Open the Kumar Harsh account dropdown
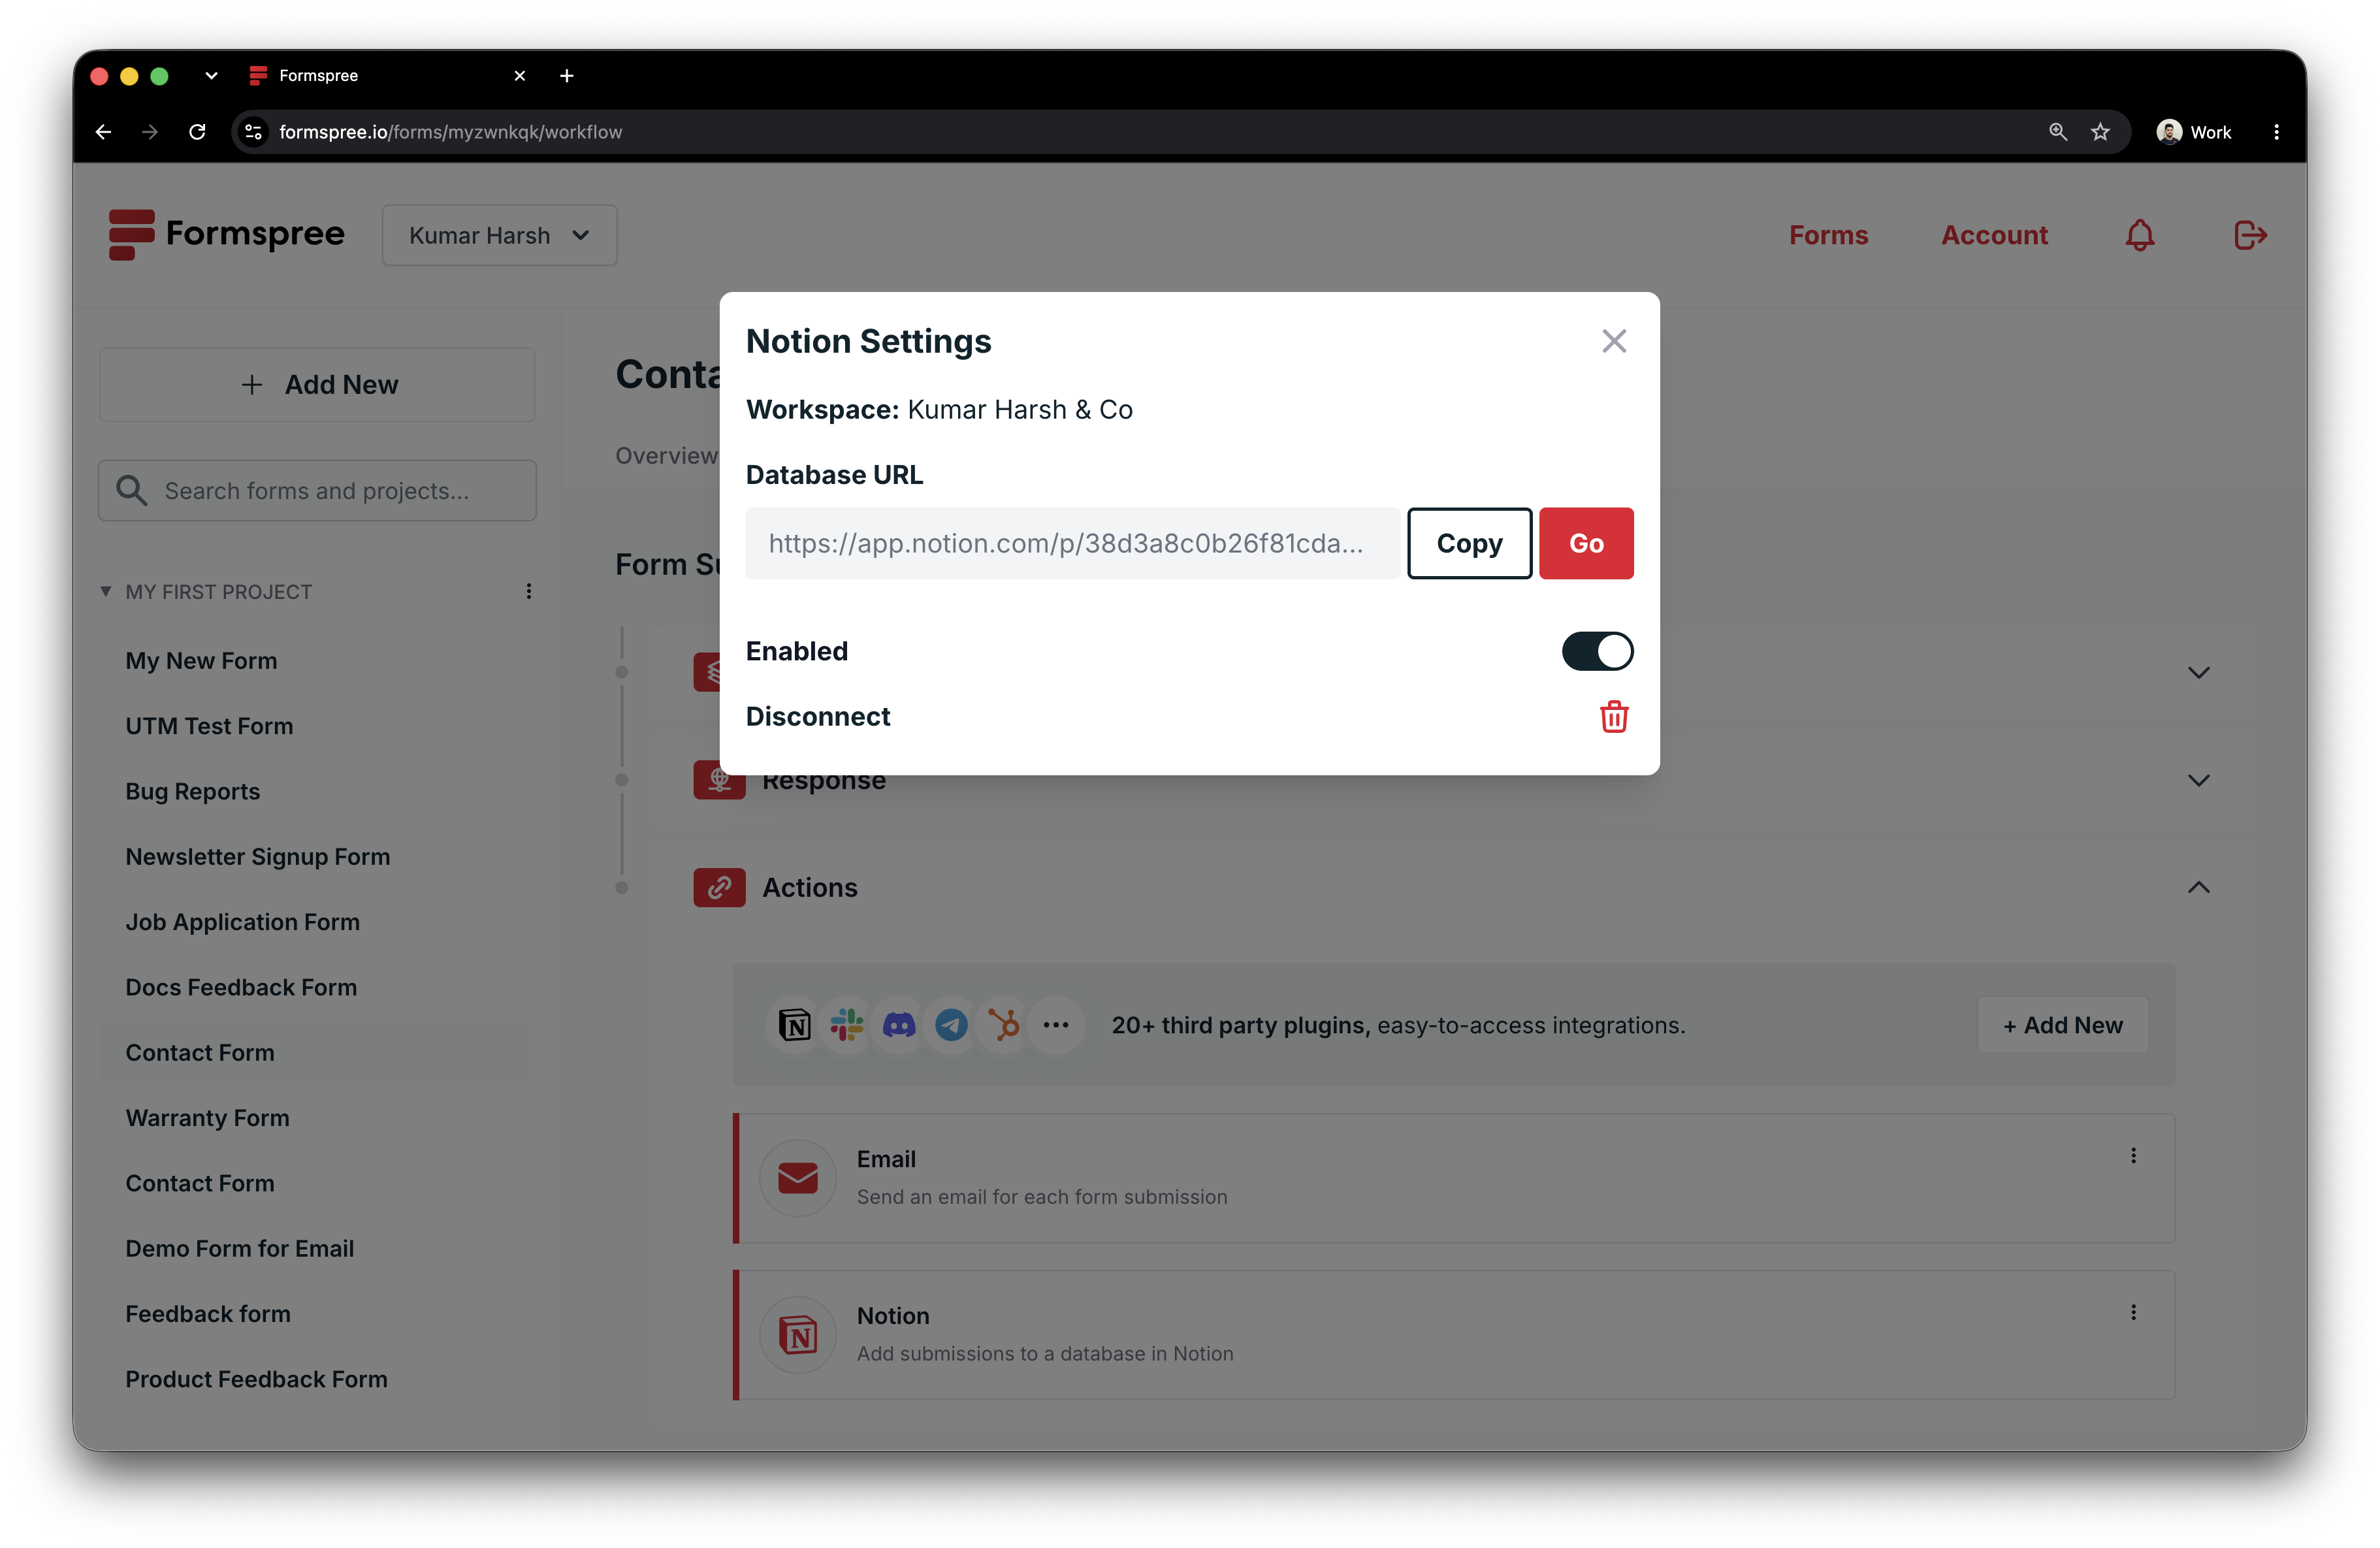This screenshot has height=1548, width=2380. tap(499, 235)
